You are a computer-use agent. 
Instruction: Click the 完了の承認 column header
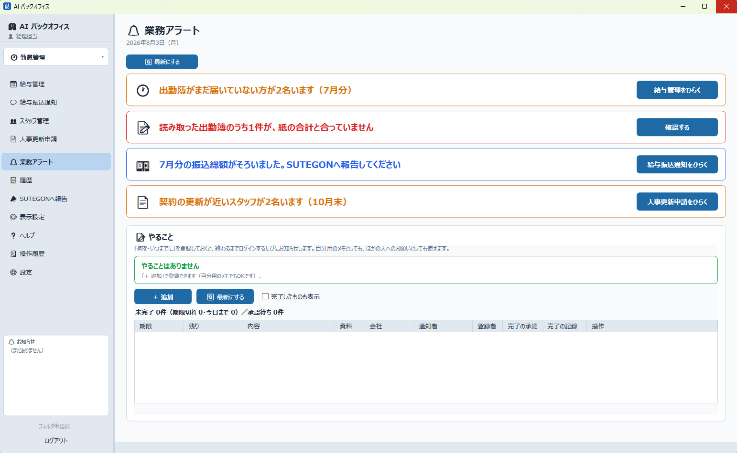coord(522,326)
